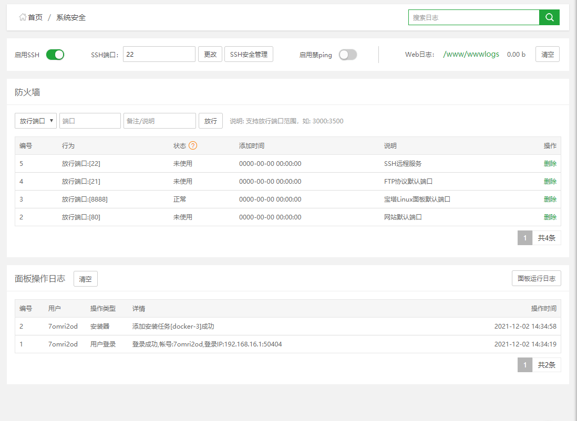Image resolution: width=577 pixels, height=421 pixels.
Task: Click the 防火墙 section heading
Action: 27,92
